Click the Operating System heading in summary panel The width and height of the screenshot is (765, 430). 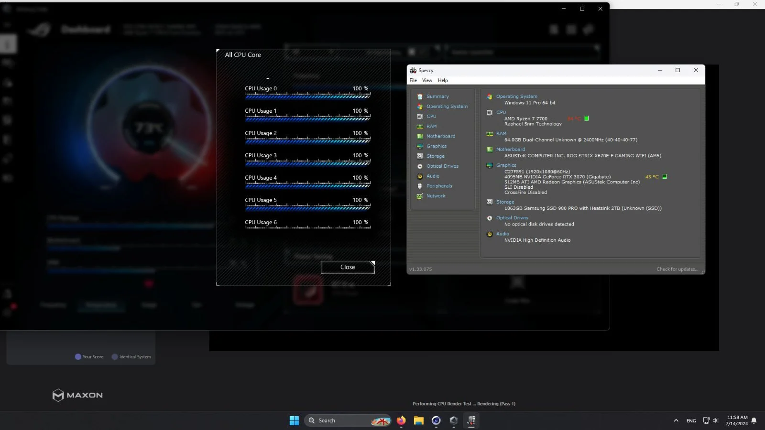tap(516, 97)
